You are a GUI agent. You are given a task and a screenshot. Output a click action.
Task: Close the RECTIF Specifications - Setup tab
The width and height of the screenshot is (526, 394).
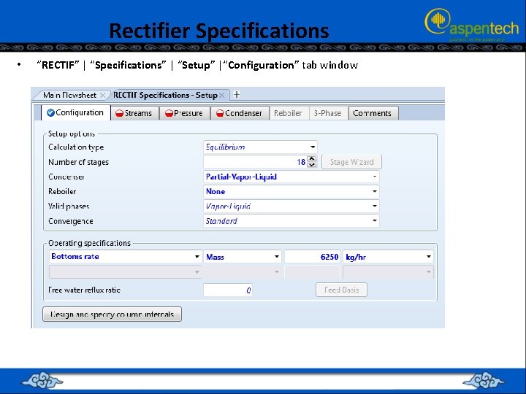pos(222,96)
